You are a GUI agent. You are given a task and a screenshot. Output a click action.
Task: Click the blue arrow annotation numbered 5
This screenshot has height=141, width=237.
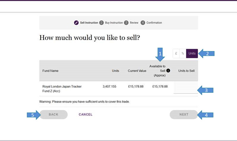33,114
